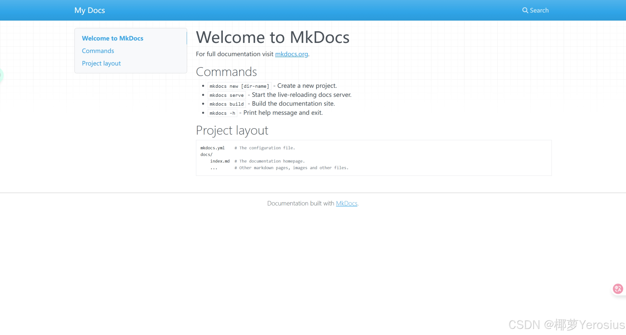Click the mkdocs new [dir-name] code
This screenshot has width=626, height=335.
point(239,86)
